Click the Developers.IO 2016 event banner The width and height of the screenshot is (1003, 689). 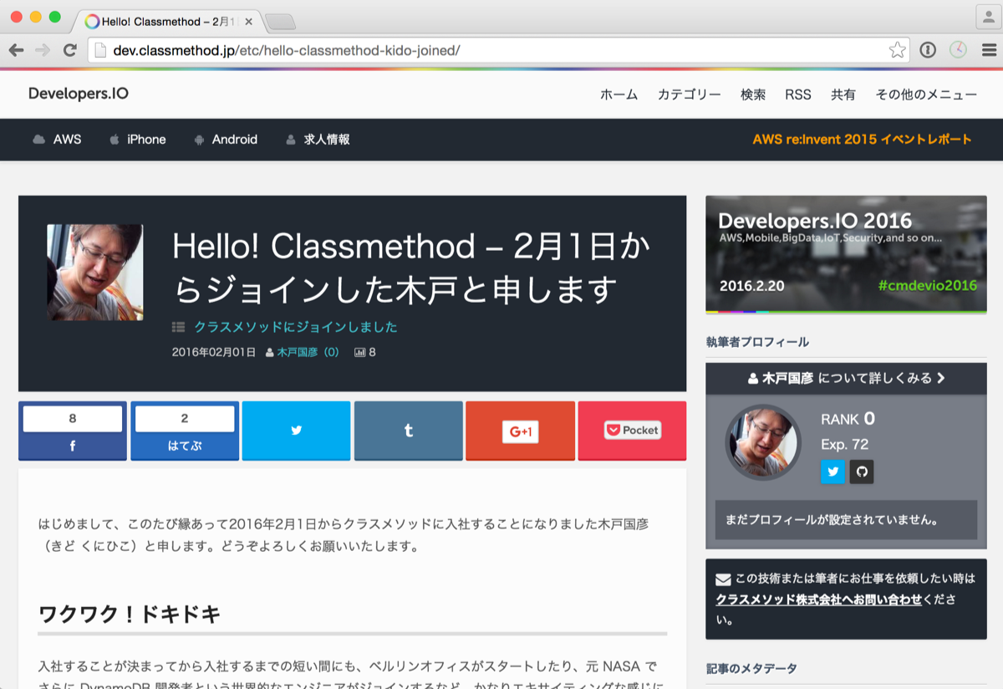[x=846, y=254]
